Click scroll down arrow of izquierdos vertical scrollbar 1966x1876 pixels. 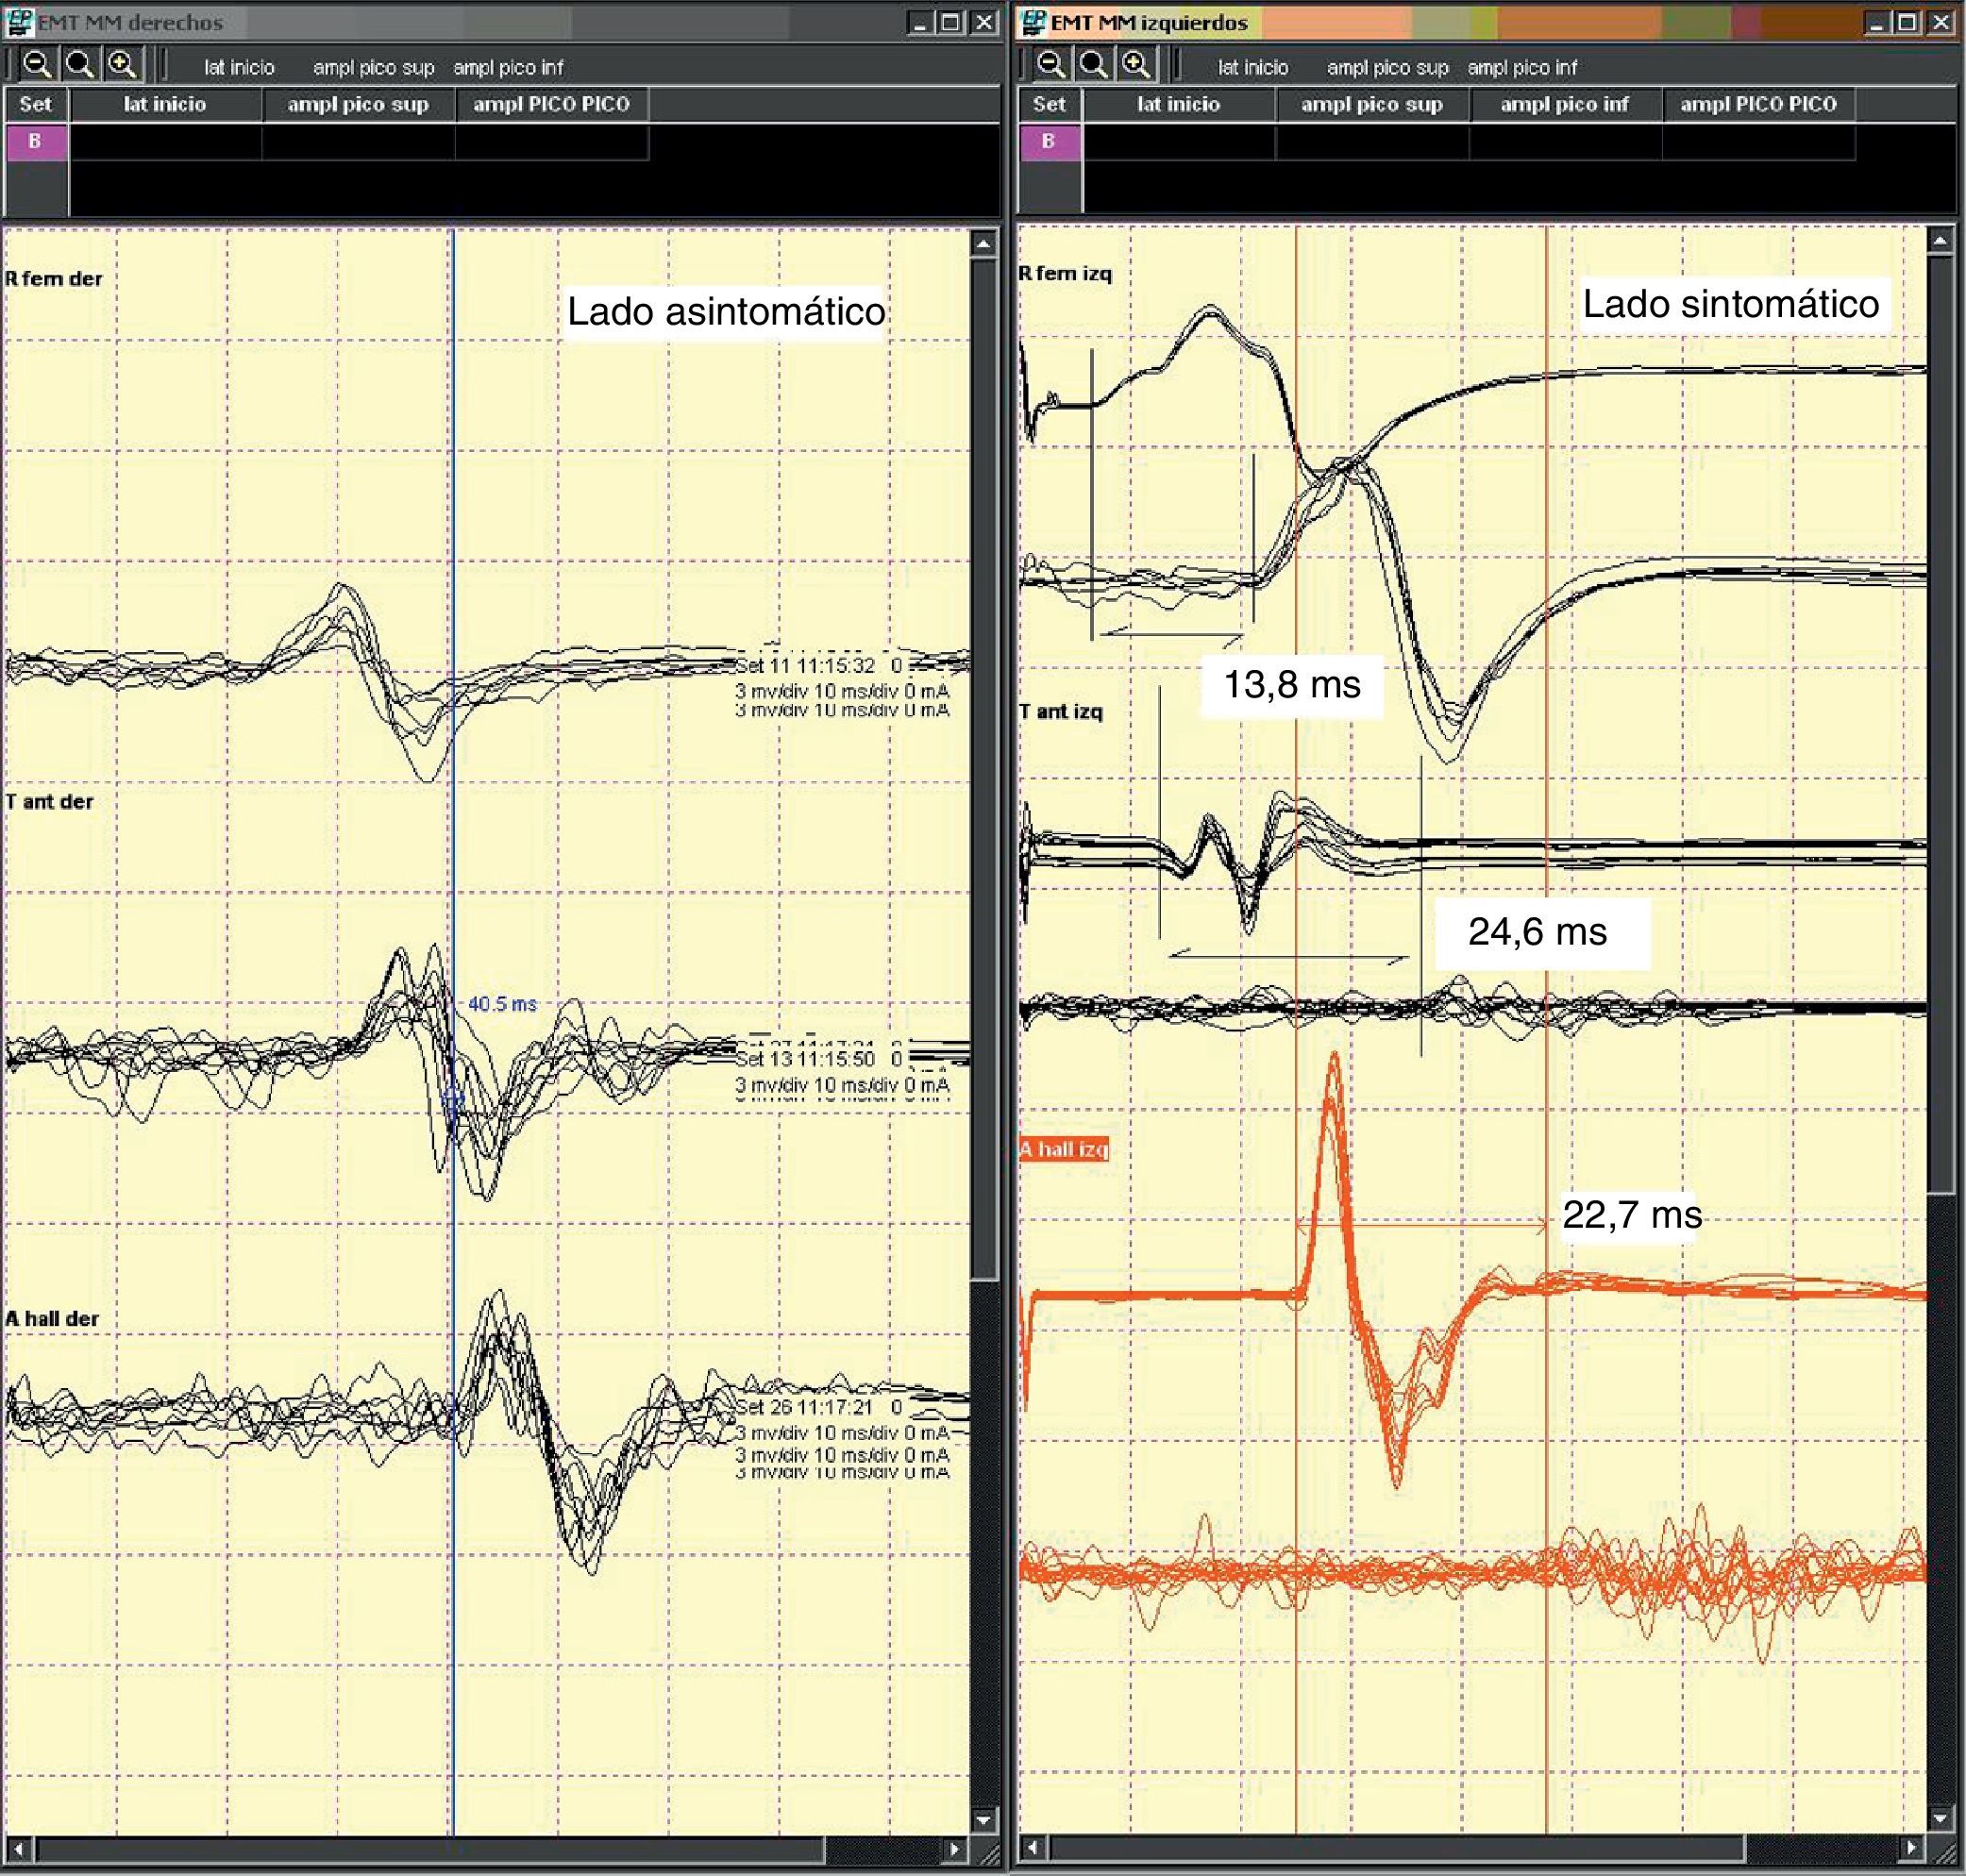coord(1940,1818)
